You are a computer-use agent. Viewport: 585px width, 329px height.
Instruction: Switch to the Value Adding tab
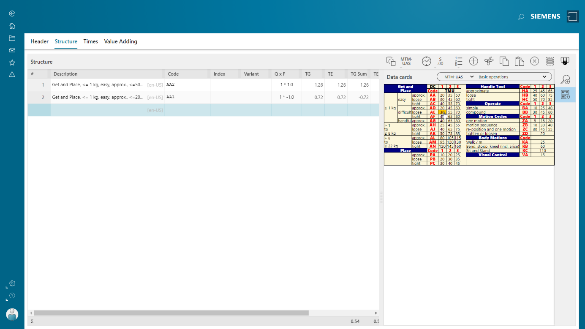tap(120, 41)
